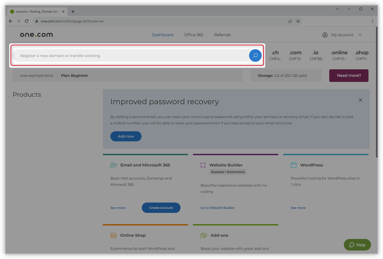The width and height of the screenshot is (383, 259).
Task: Expand the My account dropdown chevron
Action: [x=360, y=35]
